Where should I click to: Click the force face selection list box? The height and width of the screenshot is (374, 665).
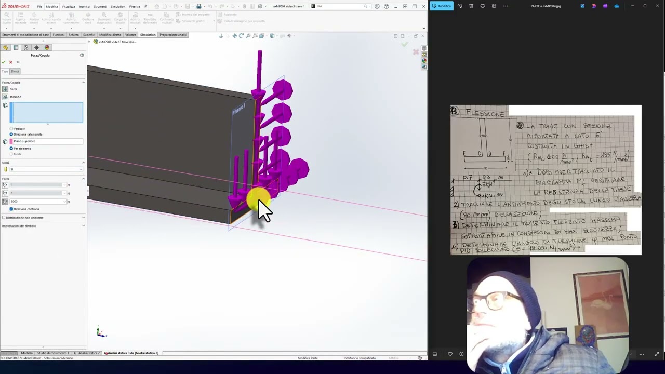pyautogui.click(x=46, y=113)
